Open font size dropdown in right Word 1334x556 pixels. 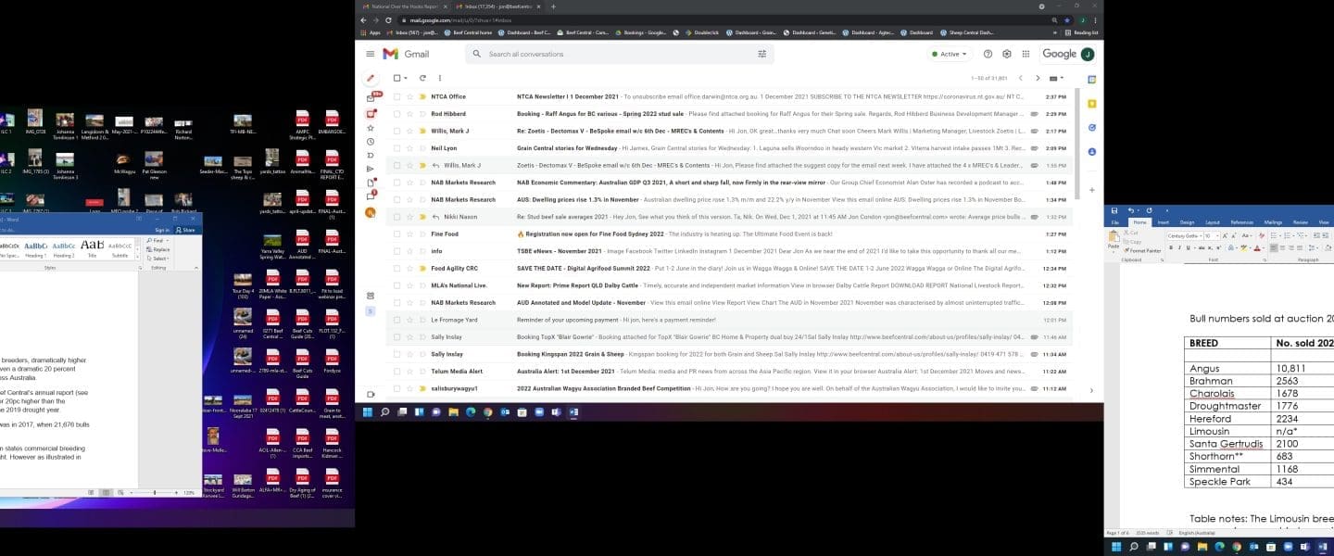pyautogui.click(x=1217, y=236)
